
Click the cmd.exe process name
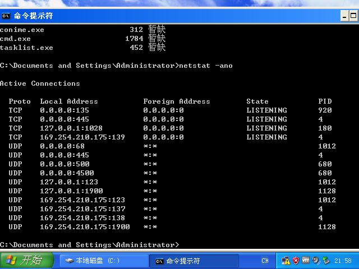point(15,39)
